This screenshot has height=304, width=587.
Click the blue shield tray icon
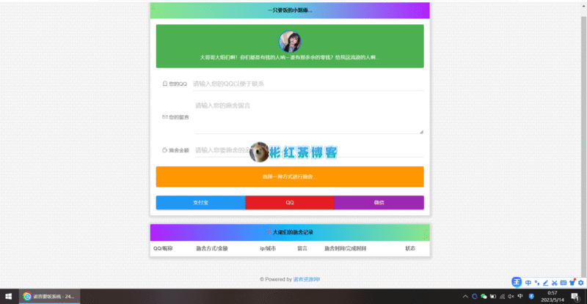(x=531, y=297)
